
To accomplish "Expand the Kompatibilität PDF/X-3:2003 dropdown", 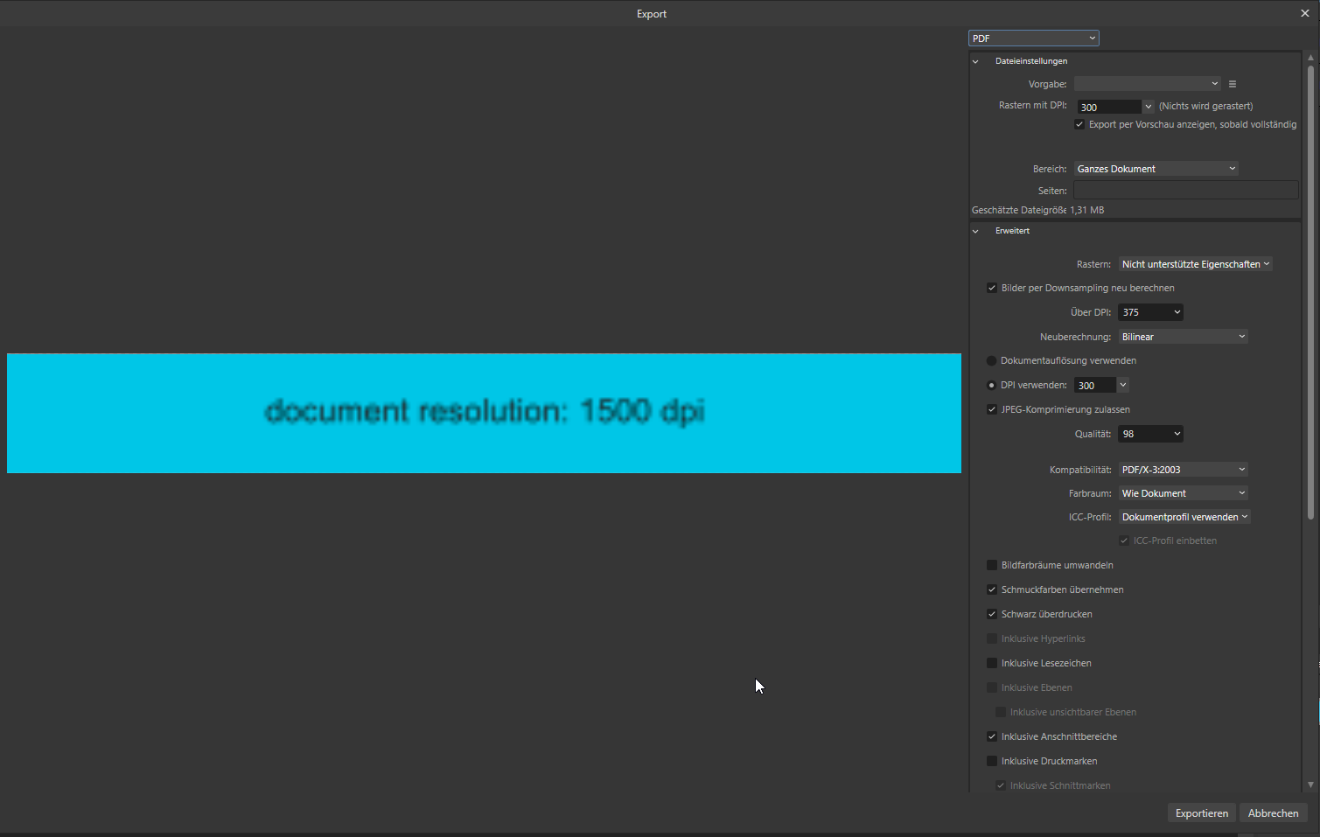I will pyautogui.click(x=1183, y=470).
